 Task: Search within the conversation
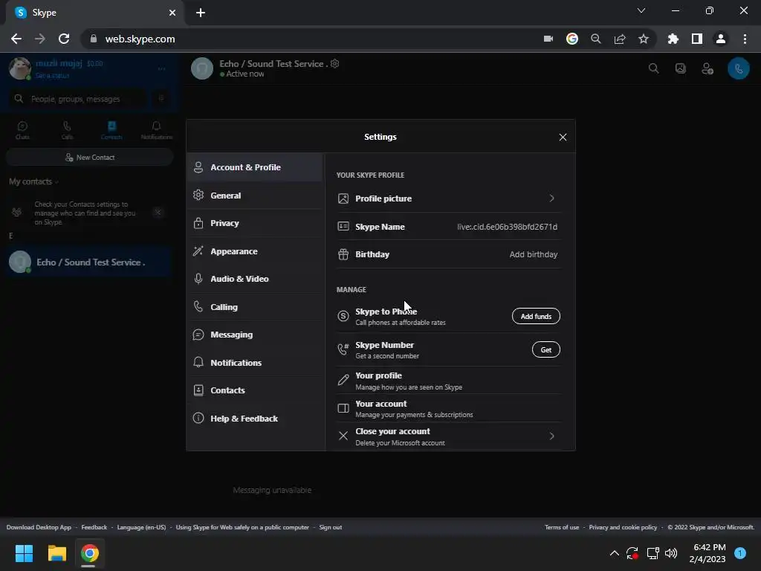point(654,68)
